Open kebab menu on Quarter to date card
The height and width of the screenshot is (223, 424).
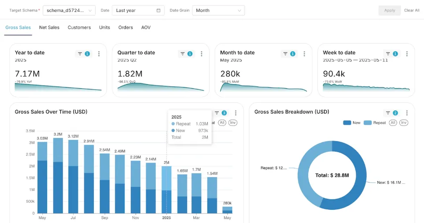[x=202, y=54]
